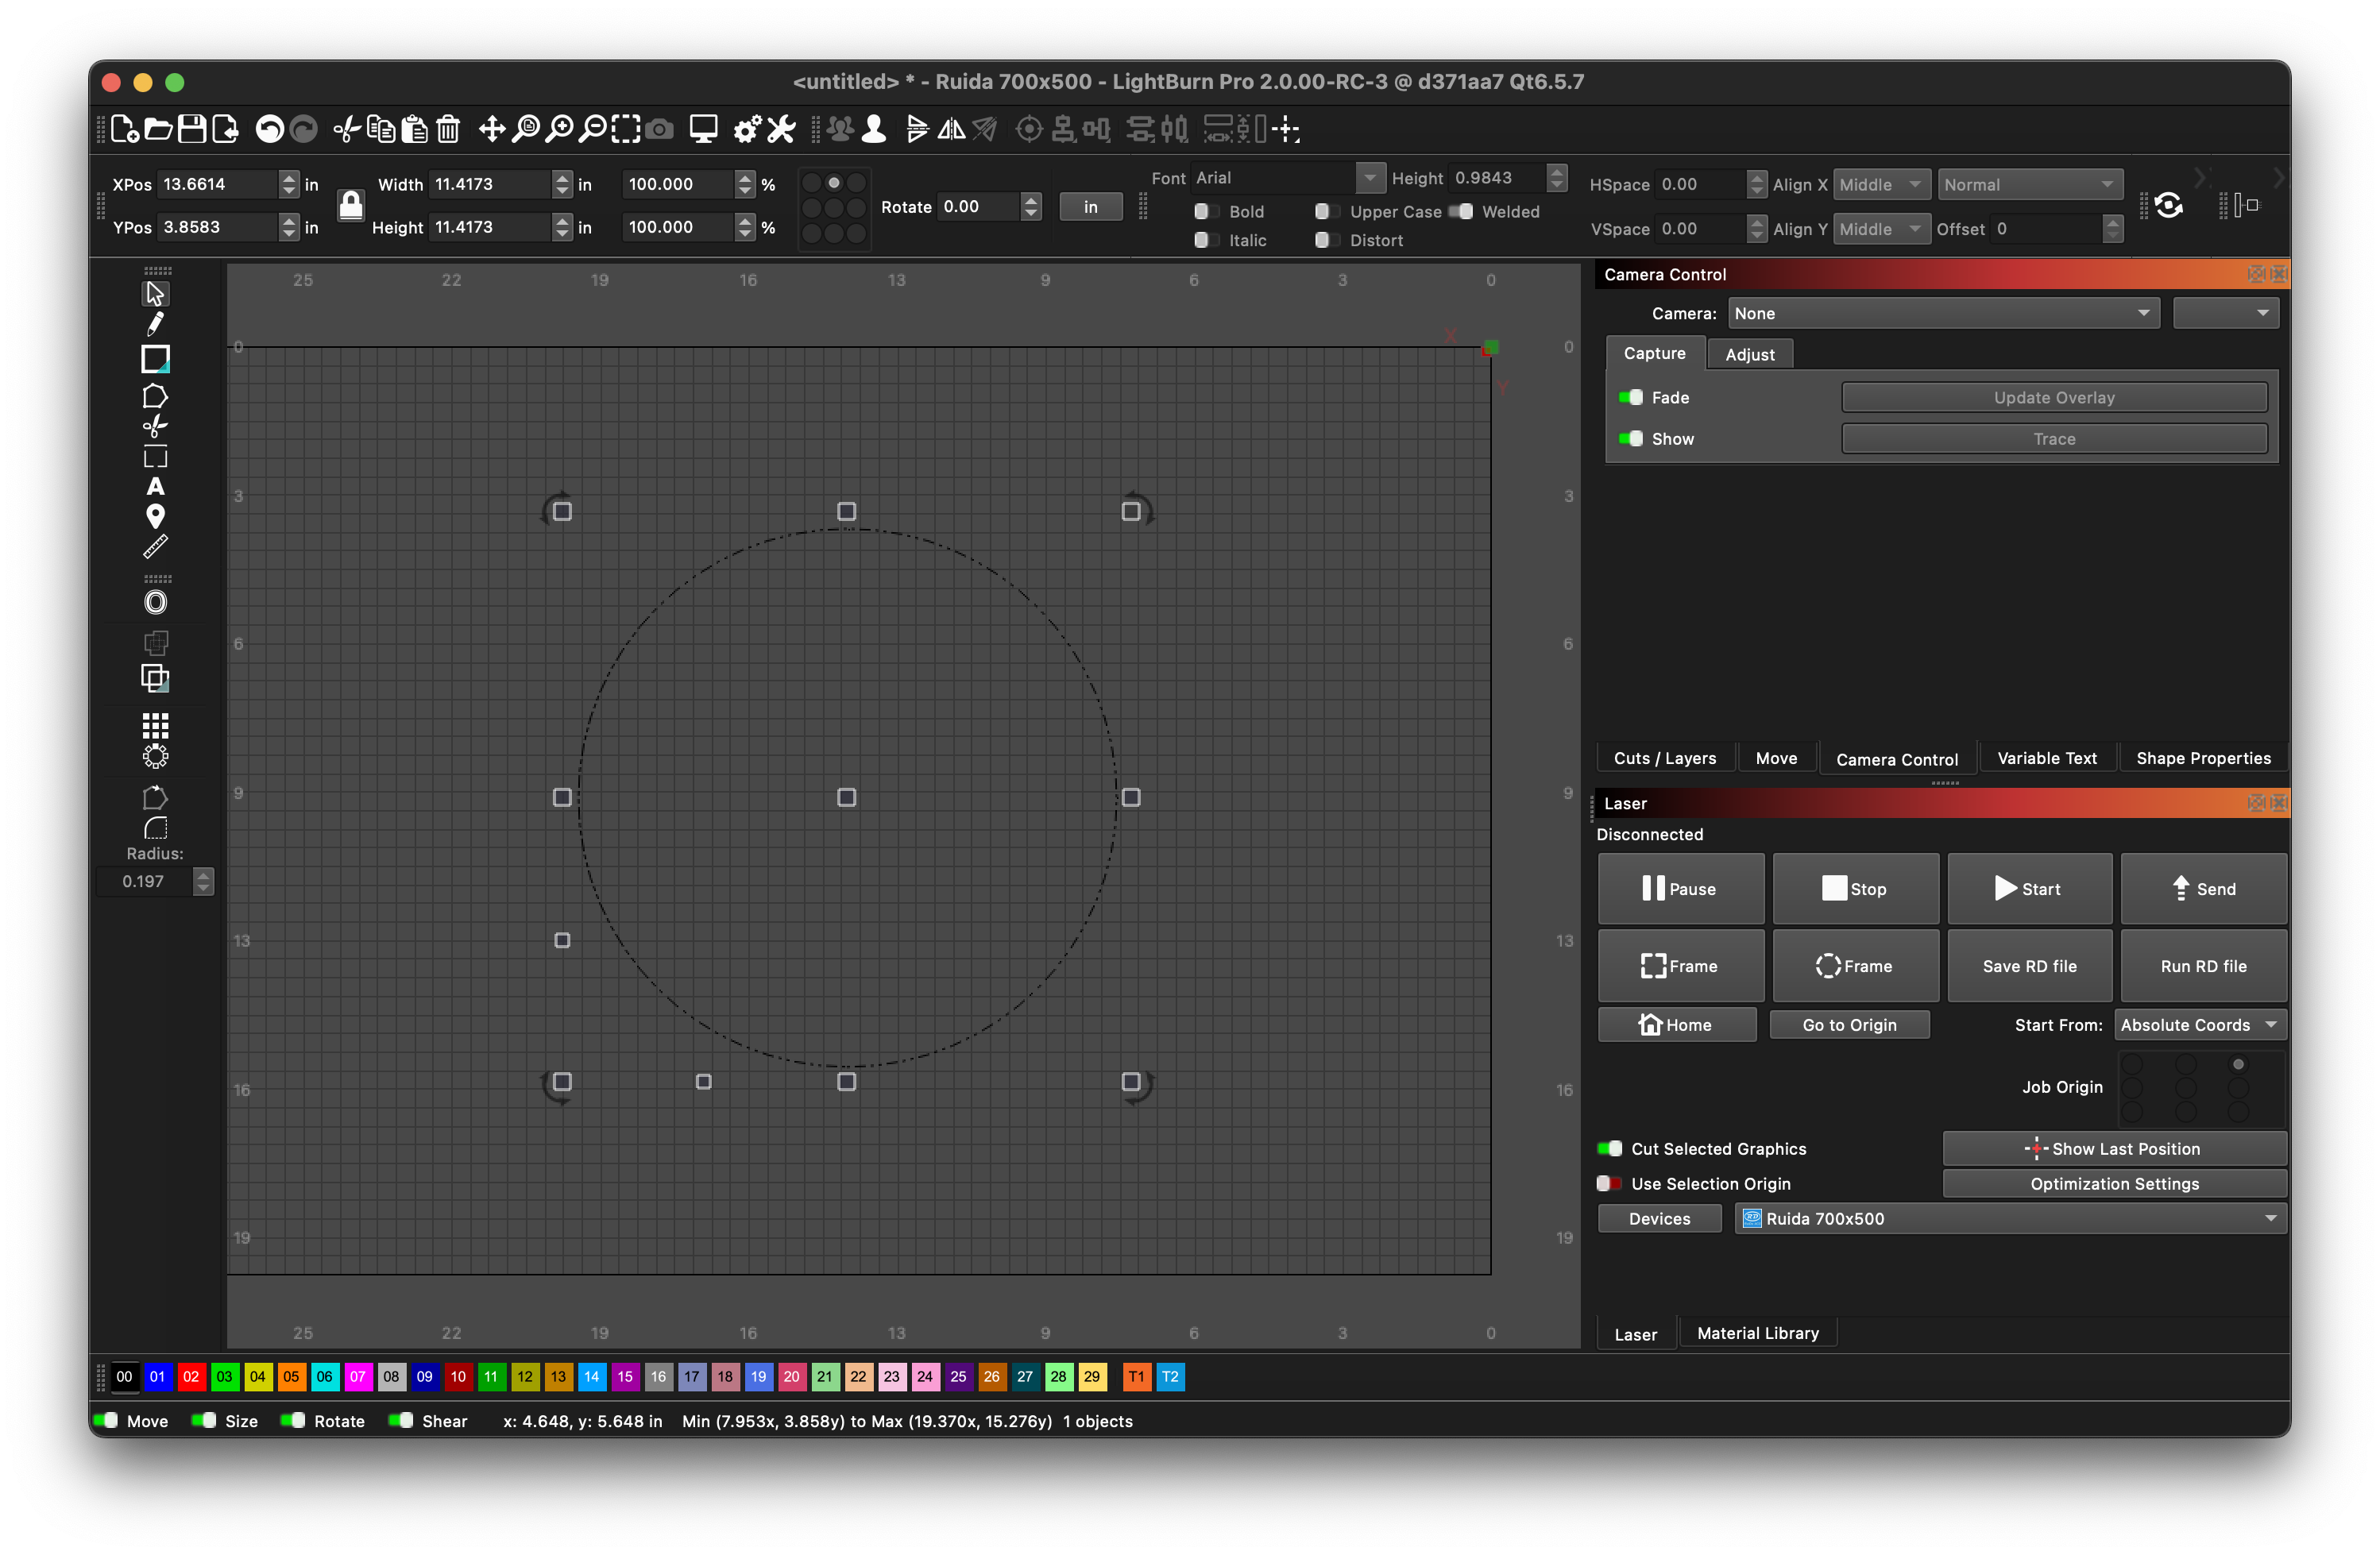Open the Material Library tab

coord(1757,1333)
